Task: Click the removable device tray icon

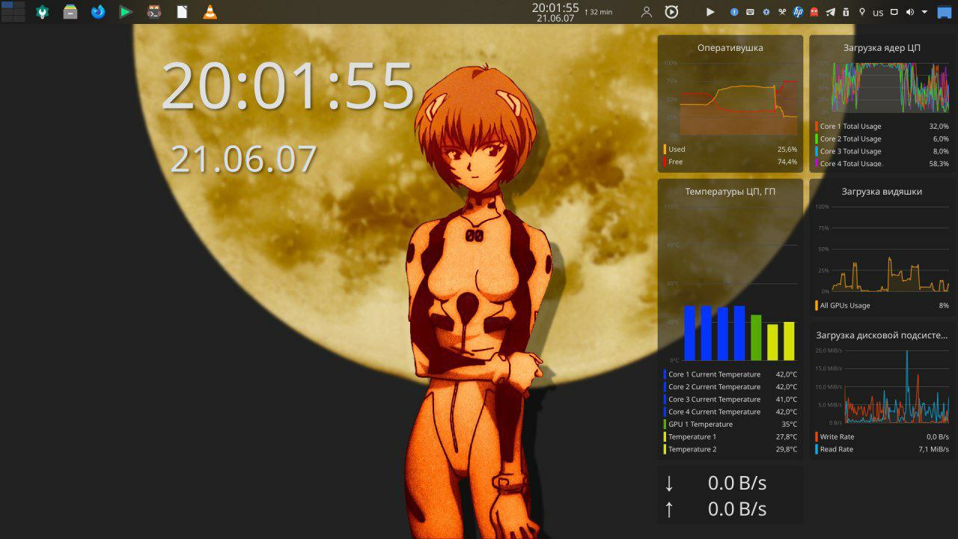Action: click(846, 12)
